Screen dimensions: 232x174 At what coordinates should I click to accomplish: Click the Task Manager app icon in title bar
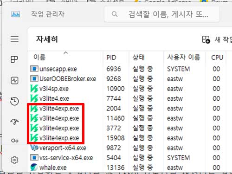click(x=15, y=14)
